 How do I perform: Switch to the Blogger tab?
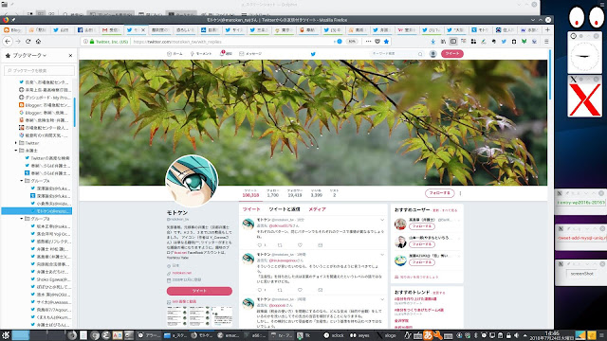tap(12, 29)
